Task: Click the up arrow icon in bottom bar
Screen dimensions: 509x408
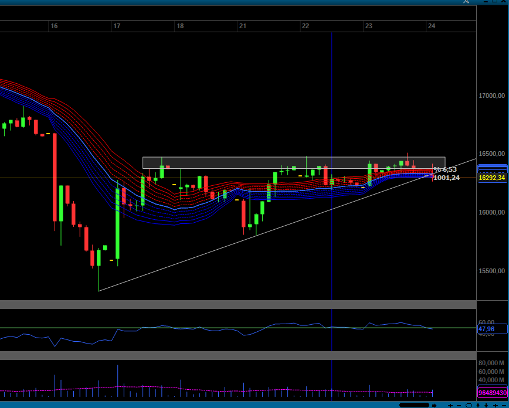Action: [x=478, y=406]
